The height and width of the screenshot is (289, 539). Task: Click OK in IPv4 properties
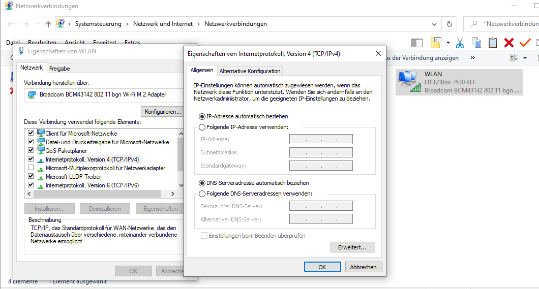pyautogui.click(x=322, y=267)
